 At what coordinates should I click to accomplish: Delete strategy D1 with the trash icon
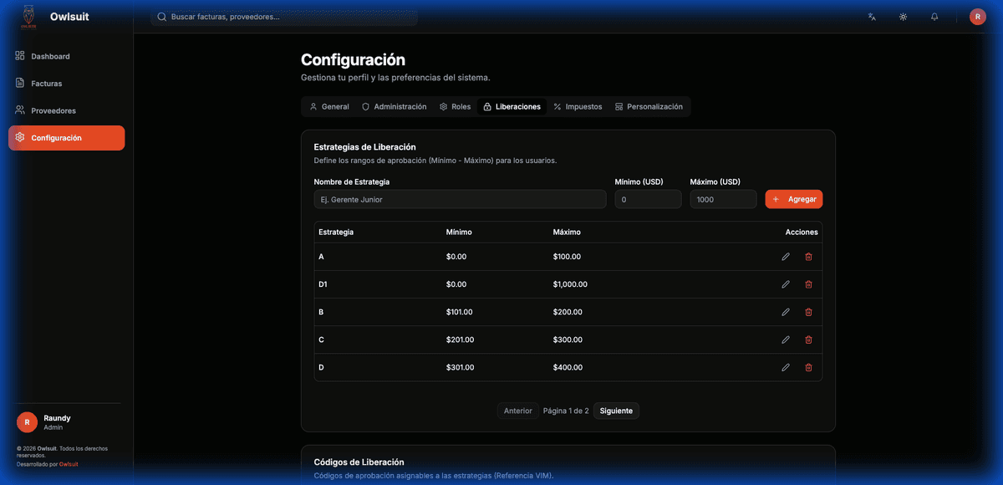pyautogui.click(x=808, y=284)
